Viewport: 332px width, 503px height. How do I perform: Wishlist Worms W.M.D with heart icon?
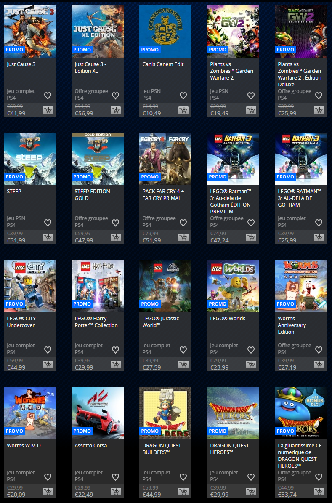tap(48, 477)
